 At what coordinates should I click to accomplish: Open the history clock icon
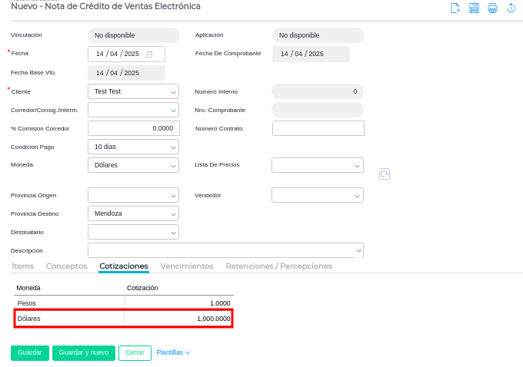tap(511, 8)
